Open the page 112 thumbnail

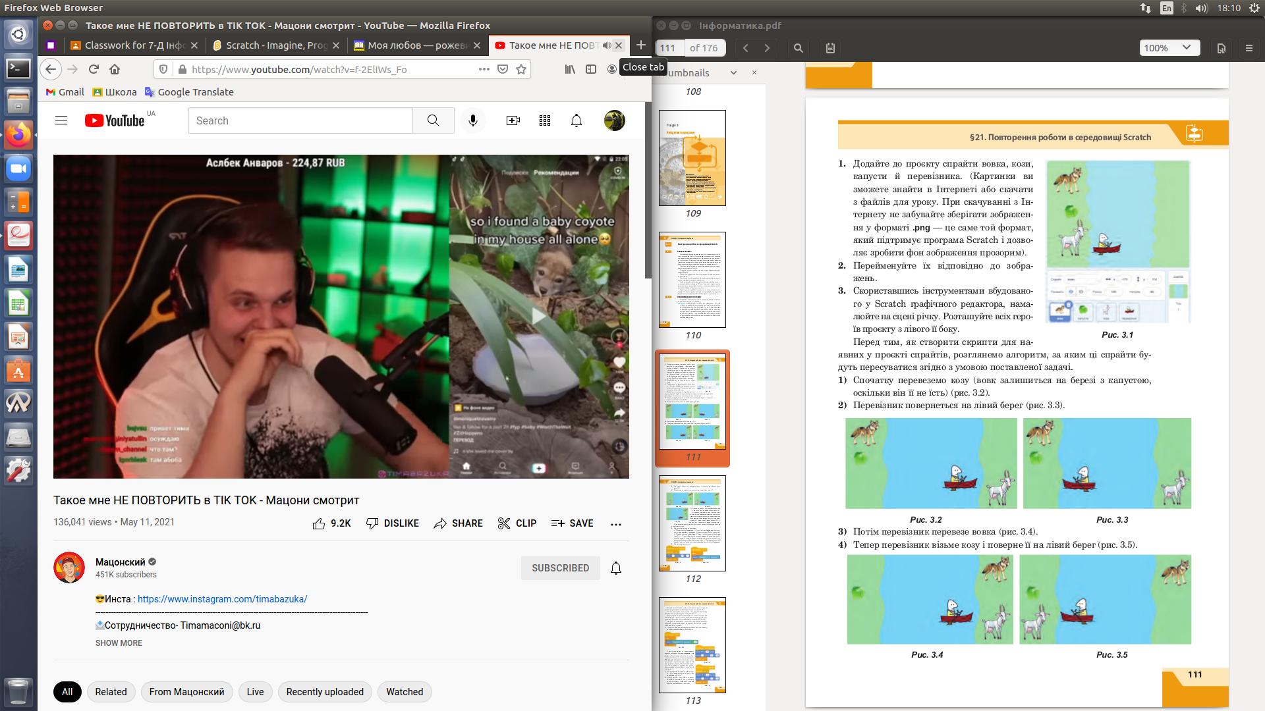tap(692, 523)
